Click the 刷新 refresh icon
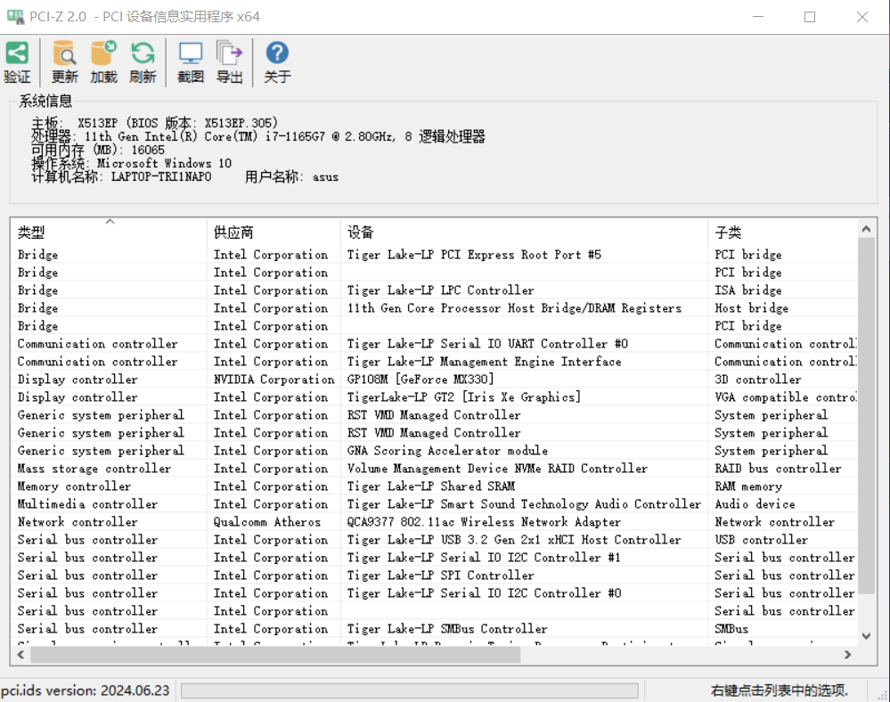 [143, 53]
